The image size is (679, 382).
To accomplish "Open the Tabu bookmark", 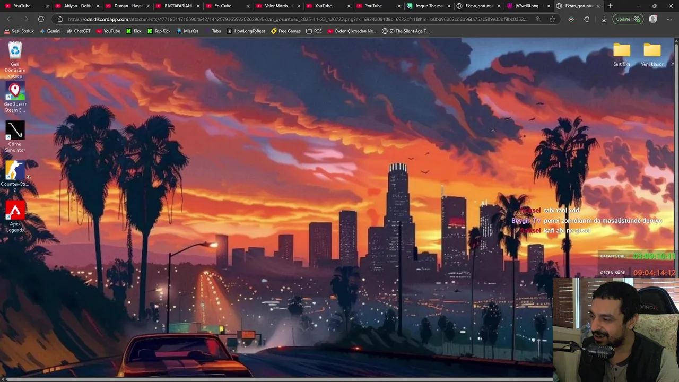I will (213, 31).
